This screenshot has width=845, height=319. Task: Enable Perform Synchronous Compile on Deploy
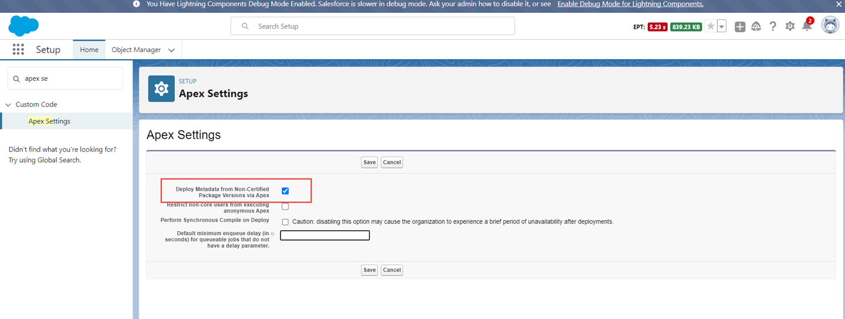point(285,222)
